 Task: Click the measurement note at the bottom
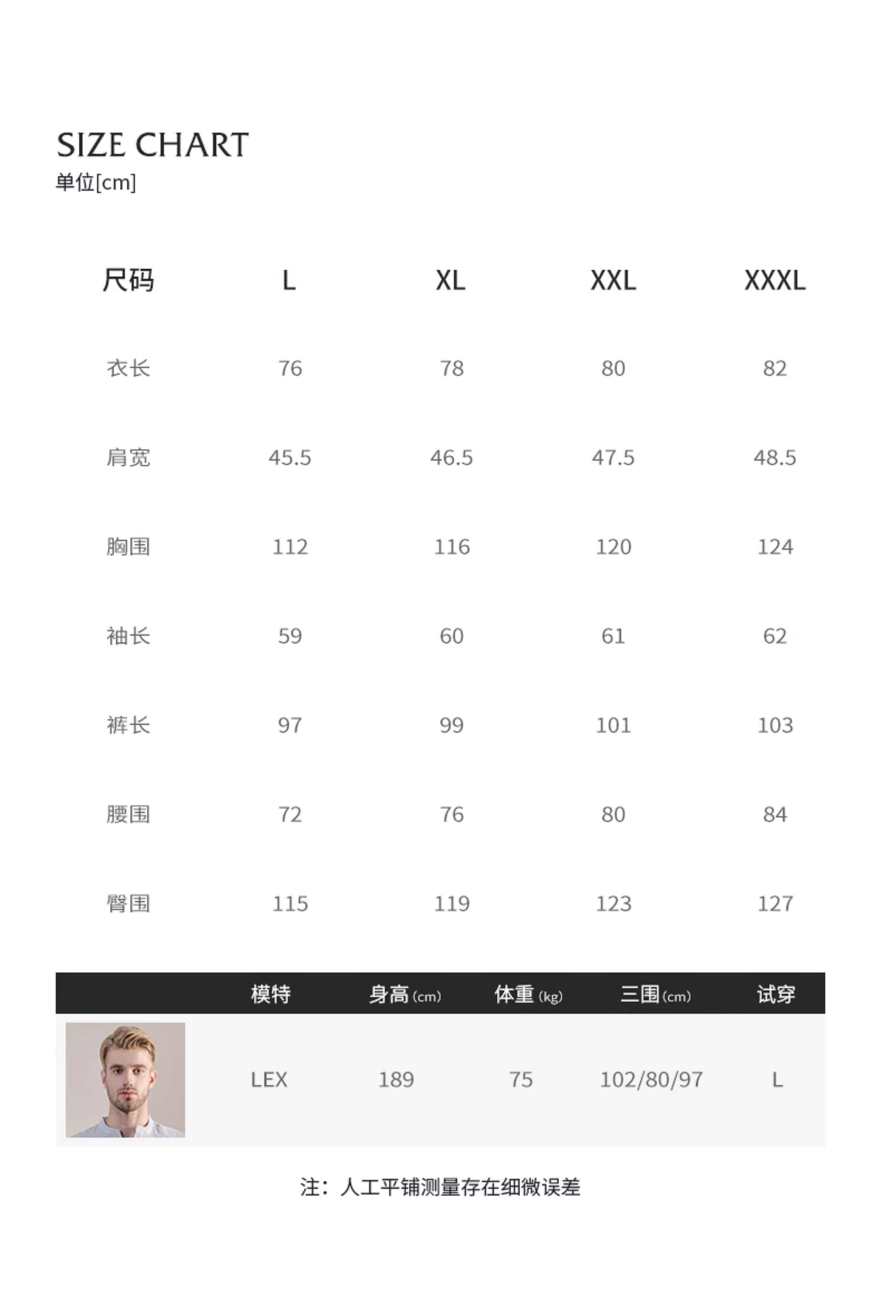click(440, 1187)
